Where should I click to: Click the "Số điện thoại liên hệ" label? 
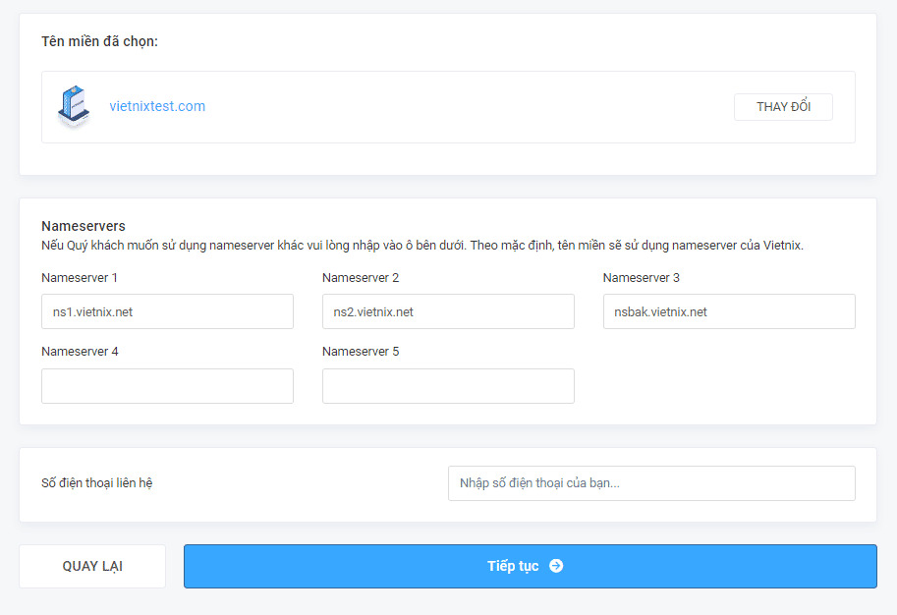point(97,483)
